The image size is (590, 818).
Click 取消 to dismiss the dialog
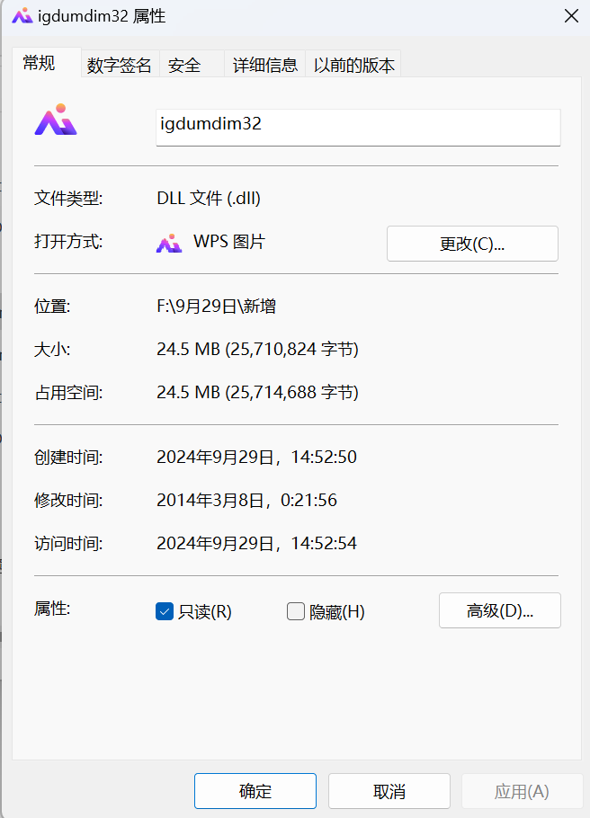coord(389,790)
